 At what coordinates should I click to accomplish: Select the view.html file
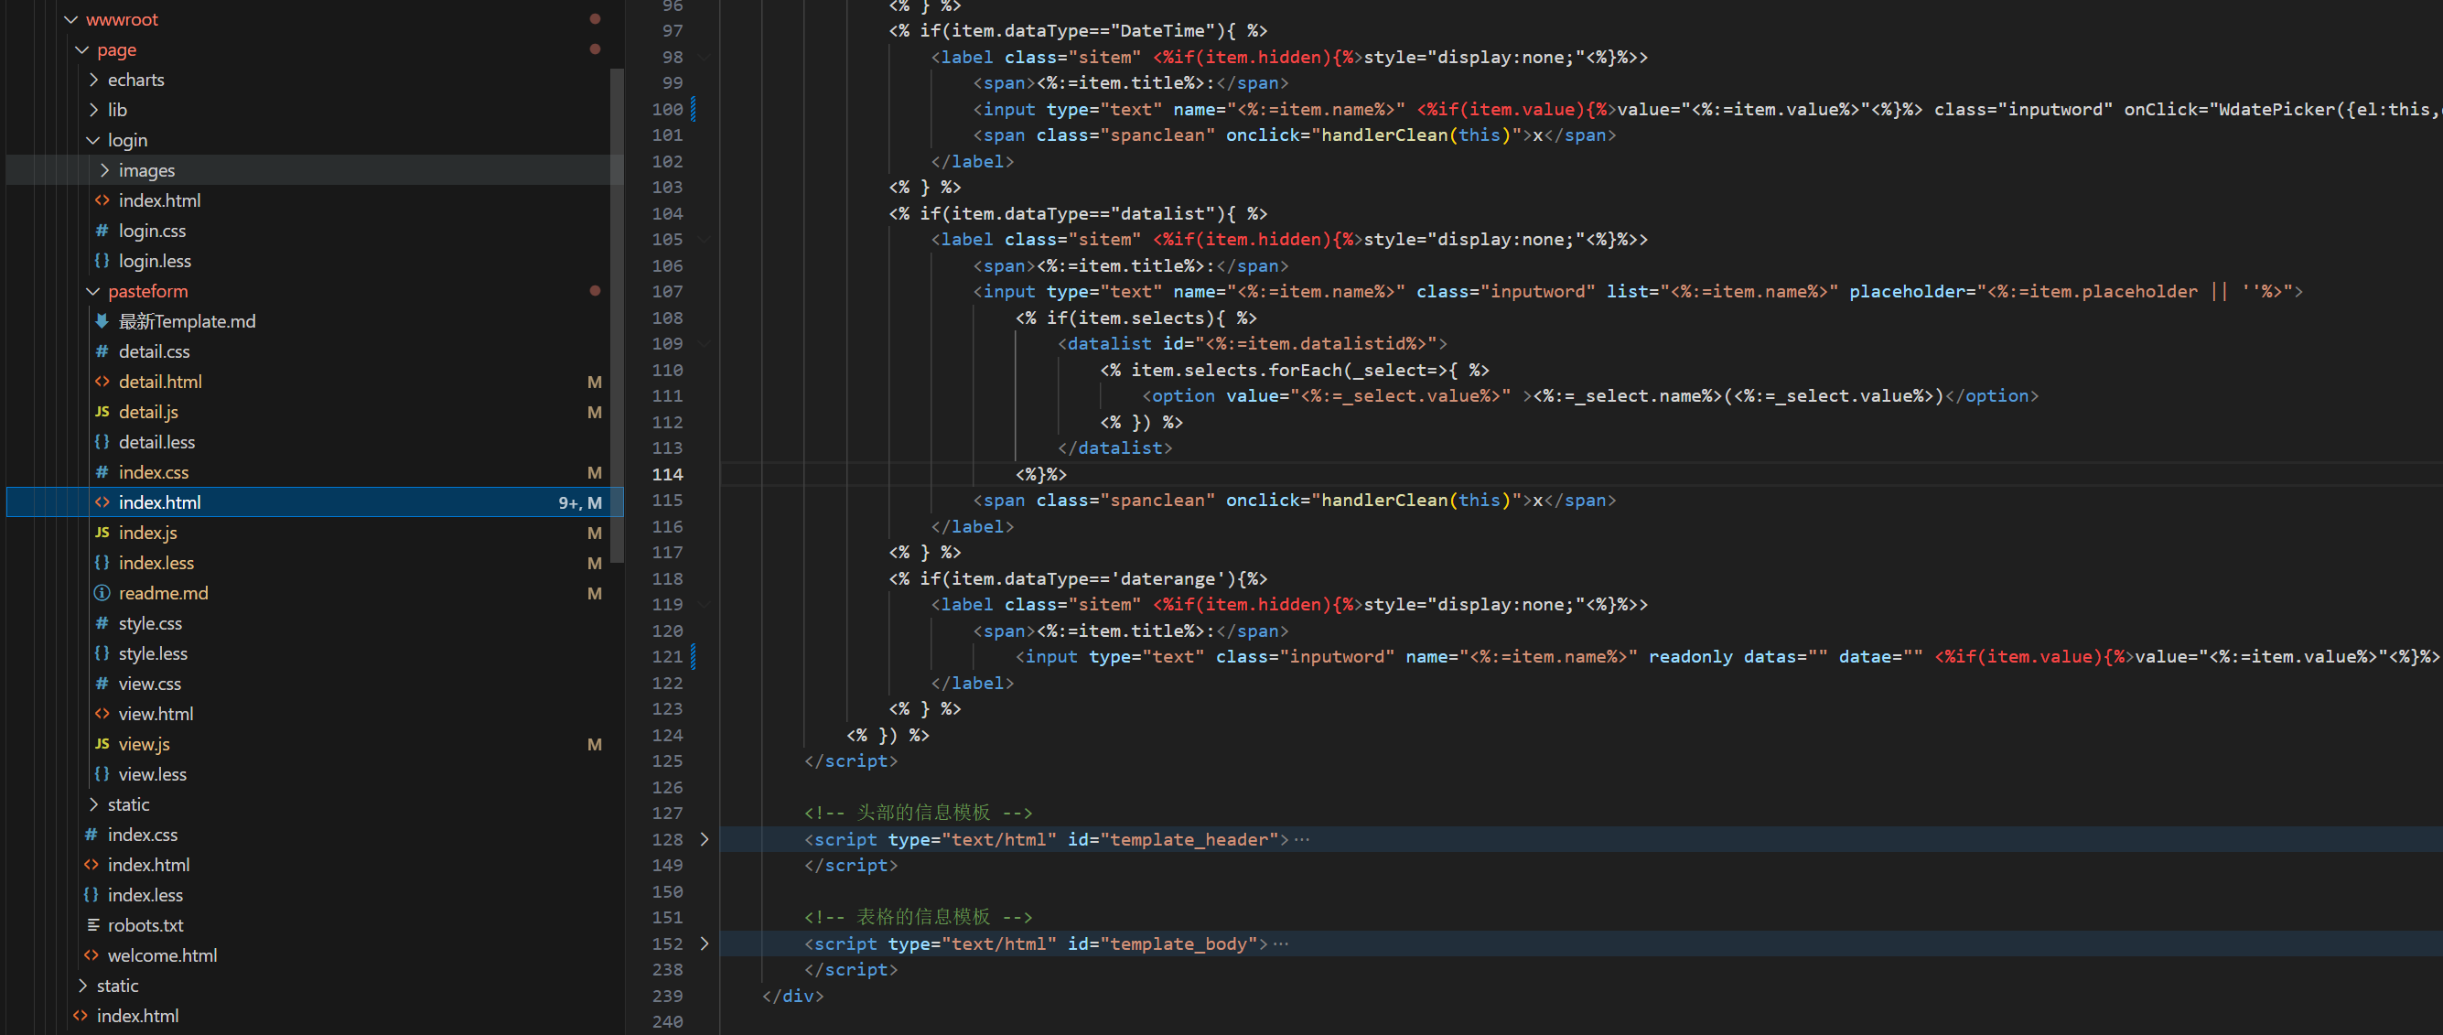[x=156, y=714]
